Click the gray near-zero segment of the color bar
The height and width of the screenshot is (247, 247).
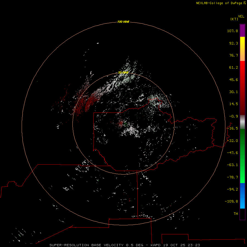[242, 122]
